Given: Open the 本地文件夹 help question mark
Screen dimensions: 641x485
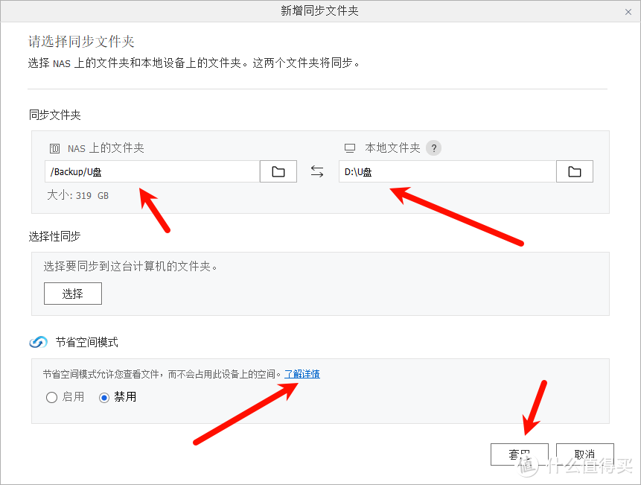Looking at the screenshot, I should pos(433,148).
